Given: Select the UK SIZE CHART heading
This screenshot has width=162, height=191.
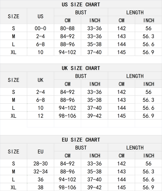Looking at the screenshot, I should point(81,68).
